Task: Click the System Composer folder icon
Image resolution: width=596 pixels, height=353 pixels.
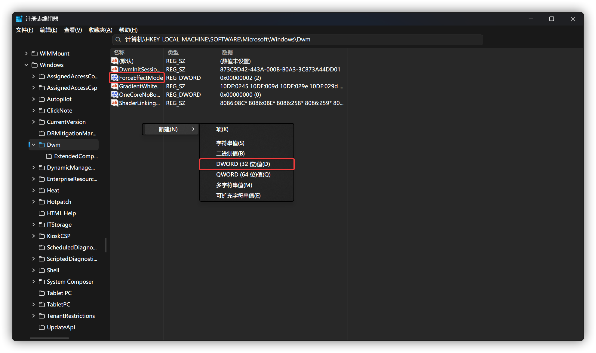Action: (x=42, y=282)
